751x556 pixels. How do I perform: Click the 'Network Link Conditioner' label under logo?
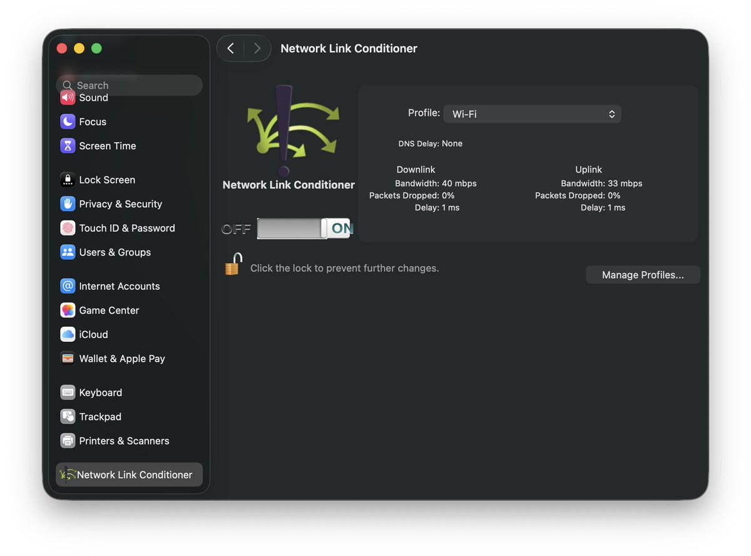289,185
